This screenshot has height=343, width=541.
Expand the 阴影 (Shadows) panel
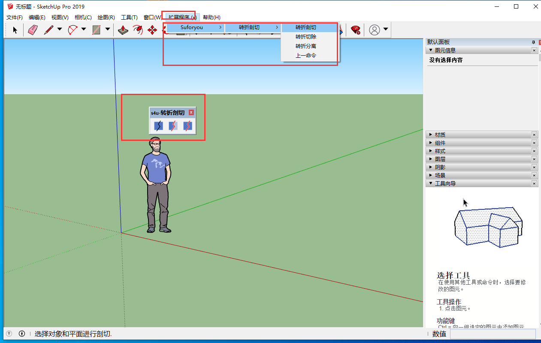pyautogui.click(x=440, y=167)
